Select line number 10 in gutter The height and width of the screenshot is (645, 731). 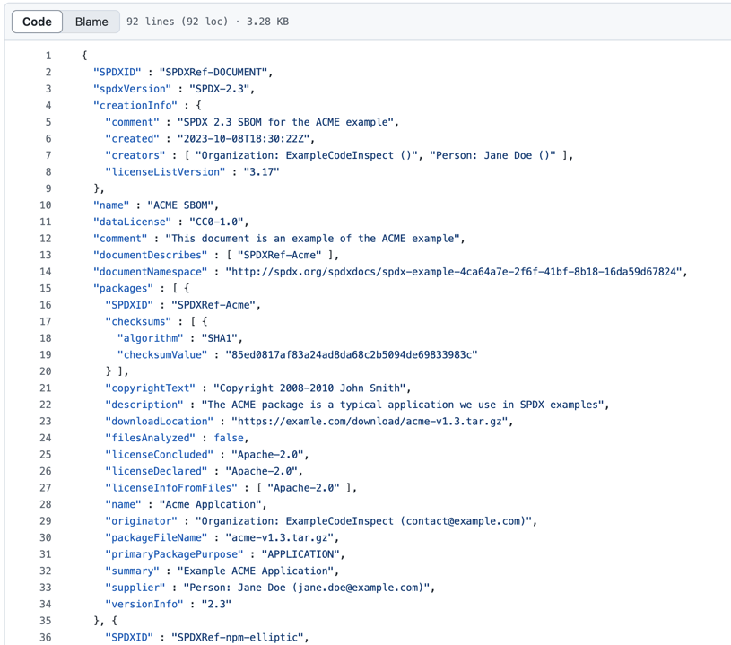pos(46,205)
